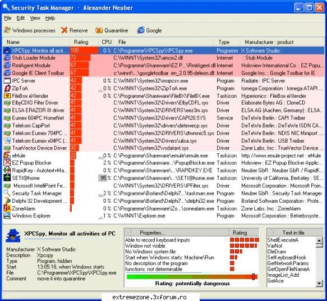
Task: Click the Text in file panel header
Action: (295, 232)
